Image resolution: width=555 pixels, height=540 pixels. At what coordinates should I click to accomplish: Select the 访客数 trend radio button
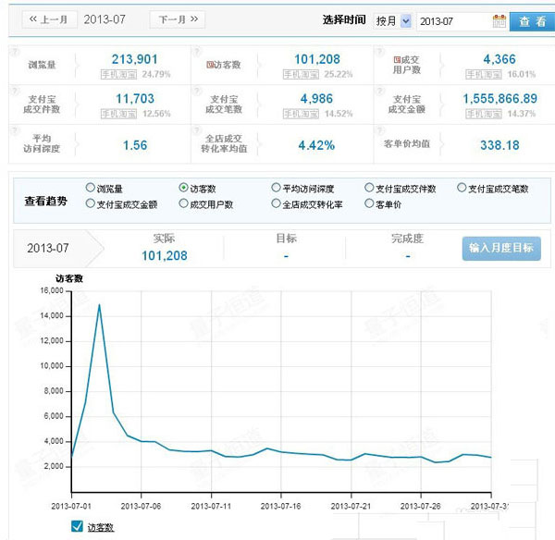183,188
